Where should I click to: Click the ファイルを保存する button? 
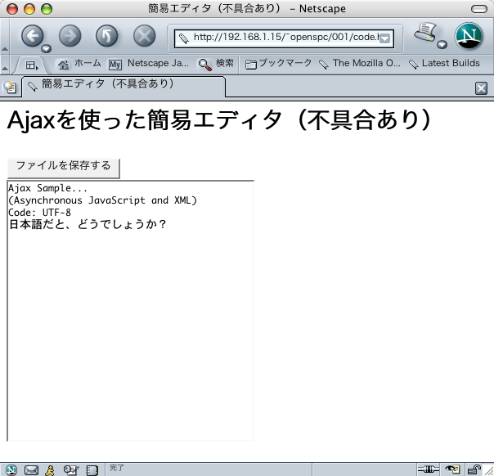tap(63, 168)
